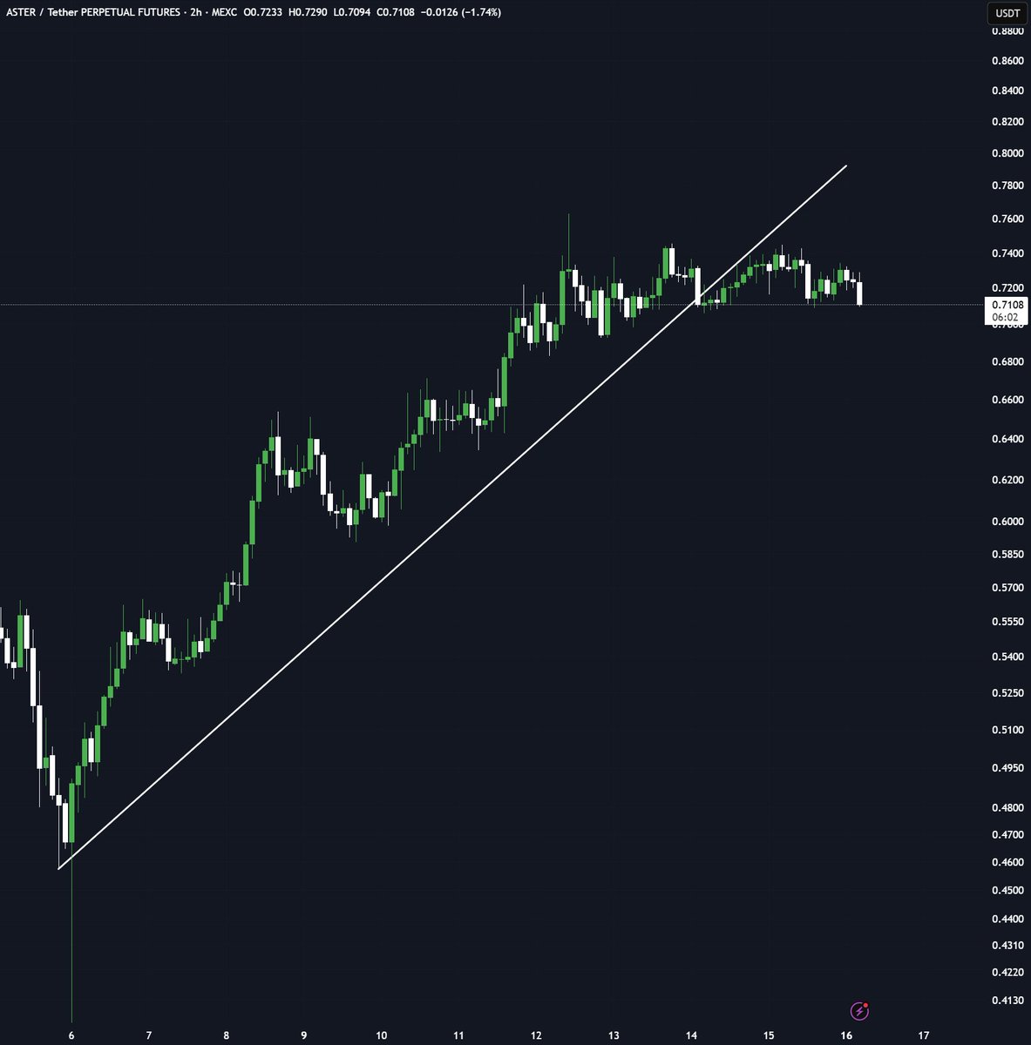Click the 0.4400 price axis label
The image size is (1031, 1045).
coord(1007,920)
